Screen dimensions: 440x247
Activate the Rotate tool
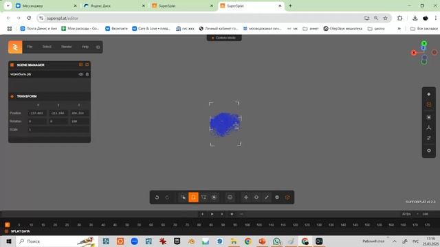point(256,198)
